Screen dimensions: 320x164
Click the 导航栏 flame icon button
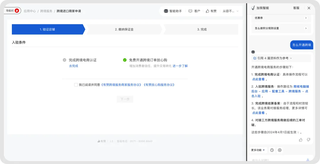tap(17, 11)
